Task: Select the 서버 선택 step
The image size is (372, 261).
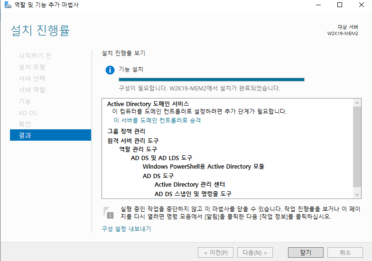Action: tap(32, 79)
